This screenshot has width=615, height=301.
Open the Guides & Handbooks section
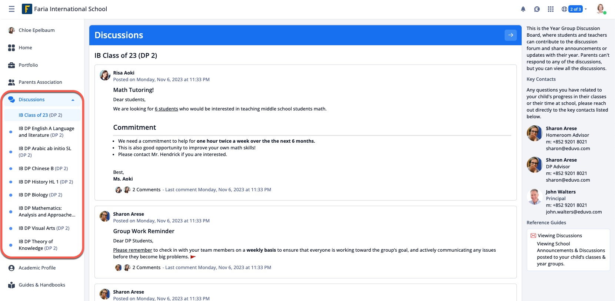(41, 285)
